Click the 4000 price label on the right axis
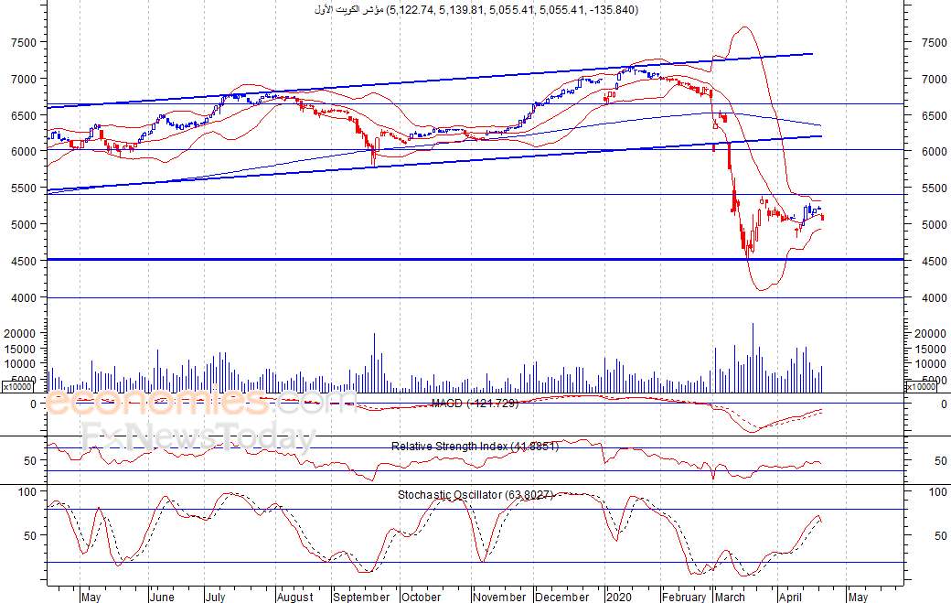This screenshot has height=603, width=951. (934, 298)
